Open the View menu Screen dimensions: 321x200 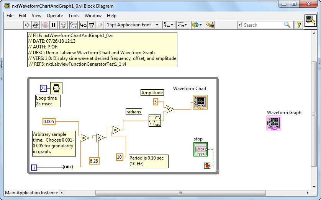(36, 16)
